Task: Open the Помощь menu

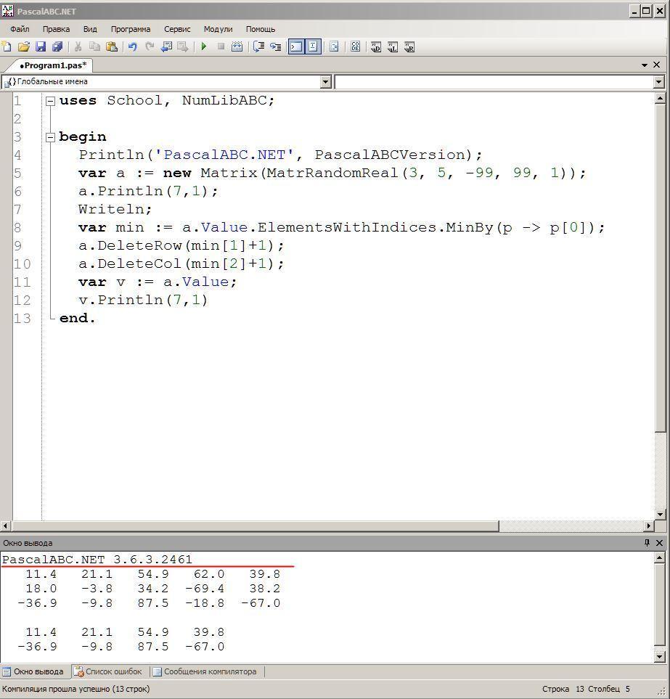Action: click(x=261, y=29)
